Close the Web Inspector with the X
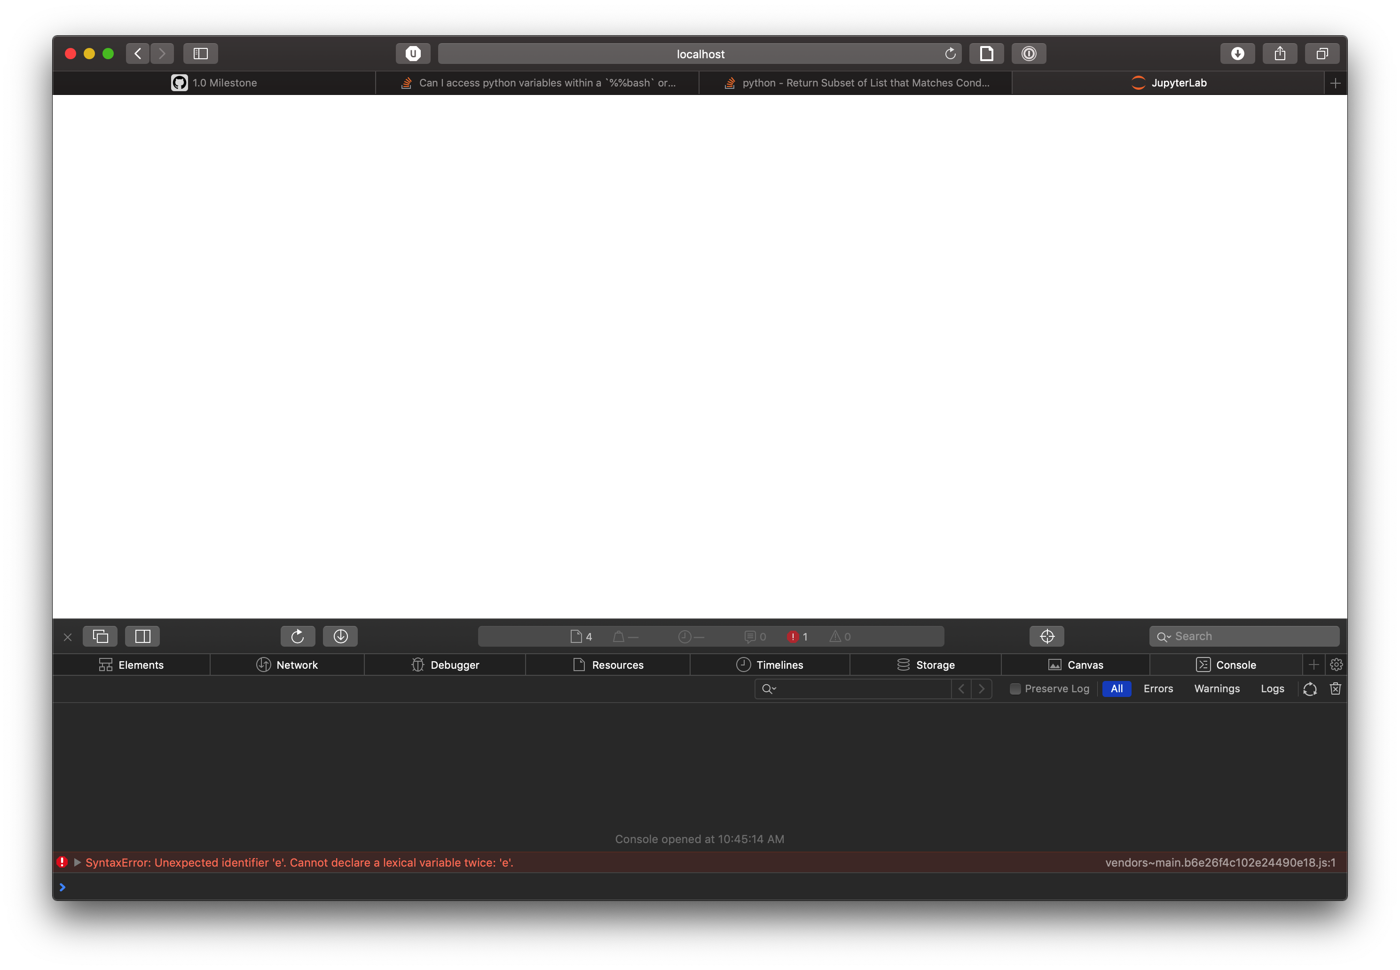 point(68,636)
